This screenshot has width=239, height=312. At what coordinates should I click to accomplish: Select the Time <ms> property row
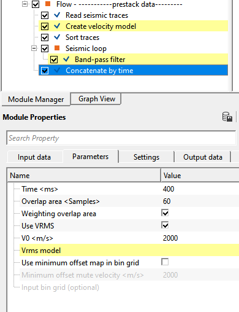tap(129, 189)
